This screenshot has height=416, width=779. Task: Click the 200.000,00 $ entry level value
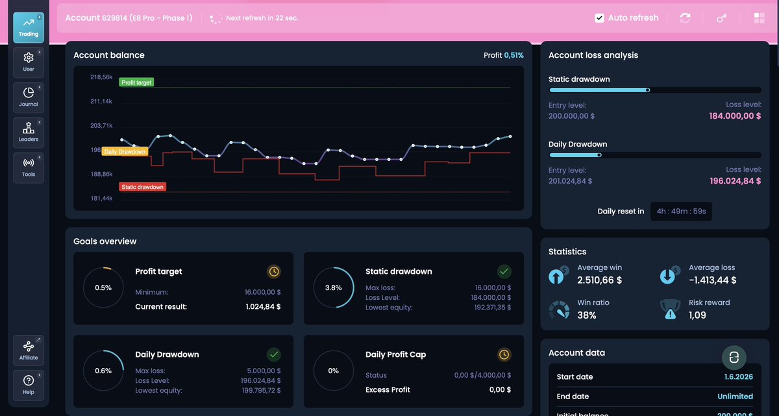[x=572, y=116]
